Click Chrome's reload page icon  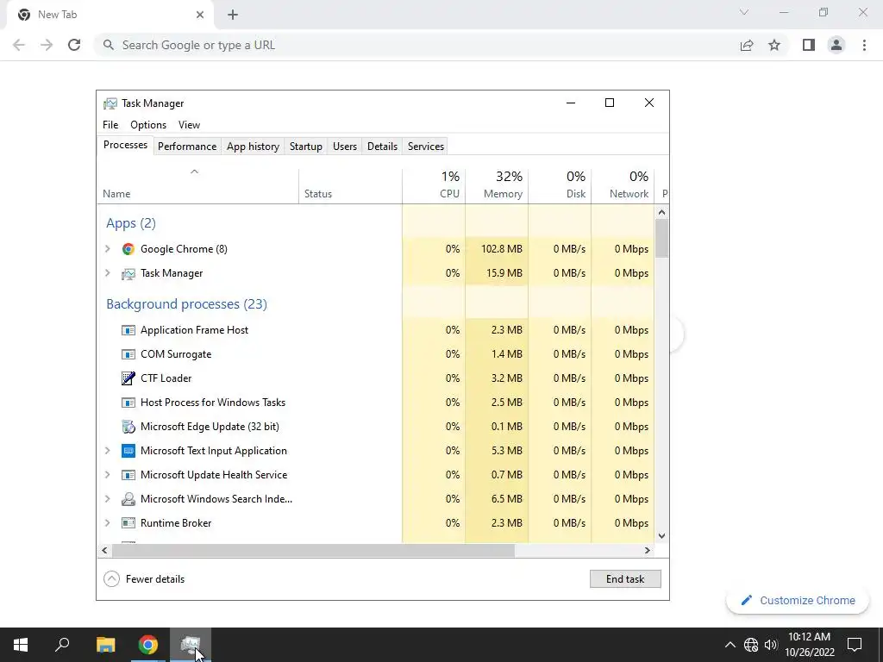coord(74,45)
